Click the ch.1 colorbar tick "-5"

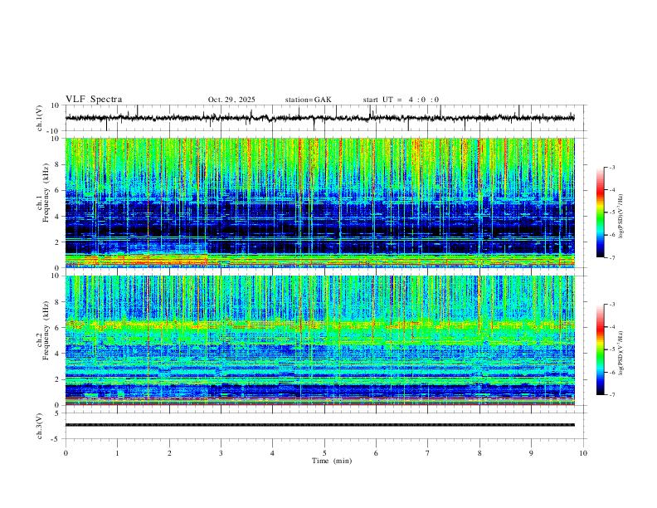pos(611,212)
